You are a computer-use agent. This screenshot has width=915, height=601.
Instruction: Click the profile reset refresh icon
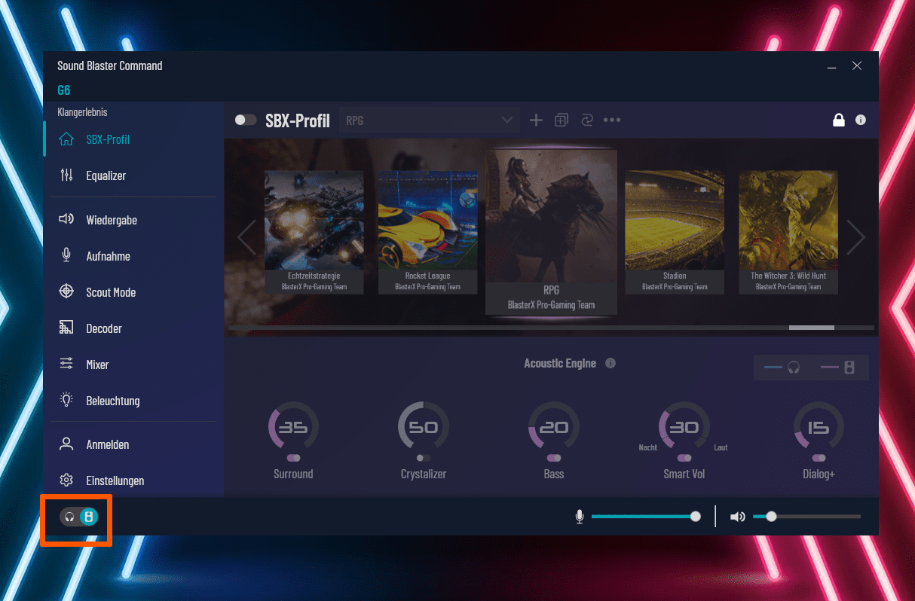point(586,120)
